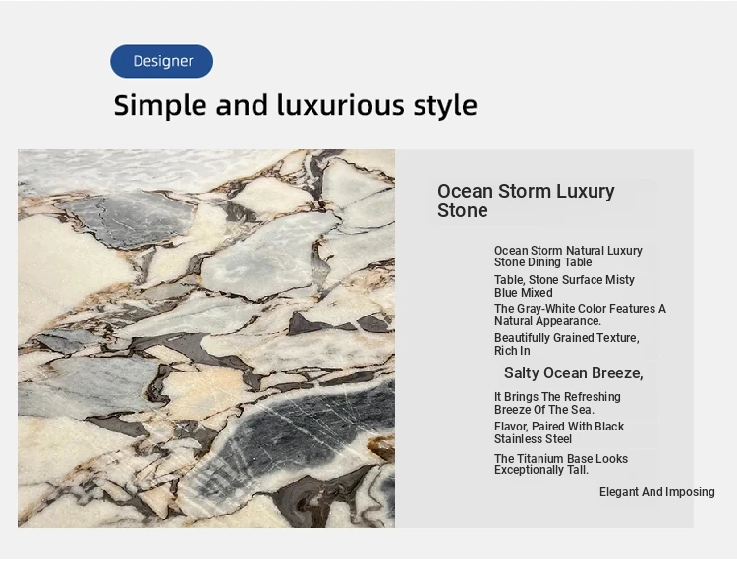737x573 pixels.
Task: Select 'Ocean Storm Natural Luxury Stone Dining Table' text
Action: (x=568, y=257)
